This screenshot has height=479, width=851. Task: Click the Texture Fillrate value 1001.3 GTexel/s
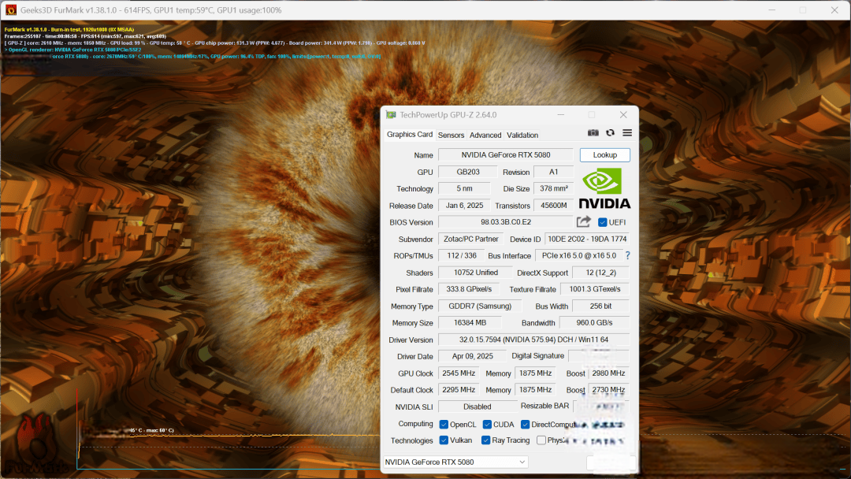click(595, 289)
